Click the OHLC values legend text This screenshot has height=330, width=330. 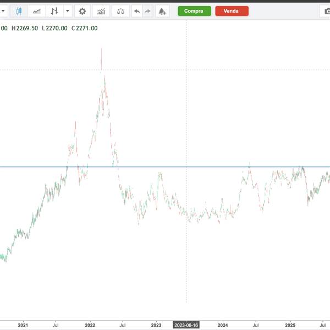point(50,28)
